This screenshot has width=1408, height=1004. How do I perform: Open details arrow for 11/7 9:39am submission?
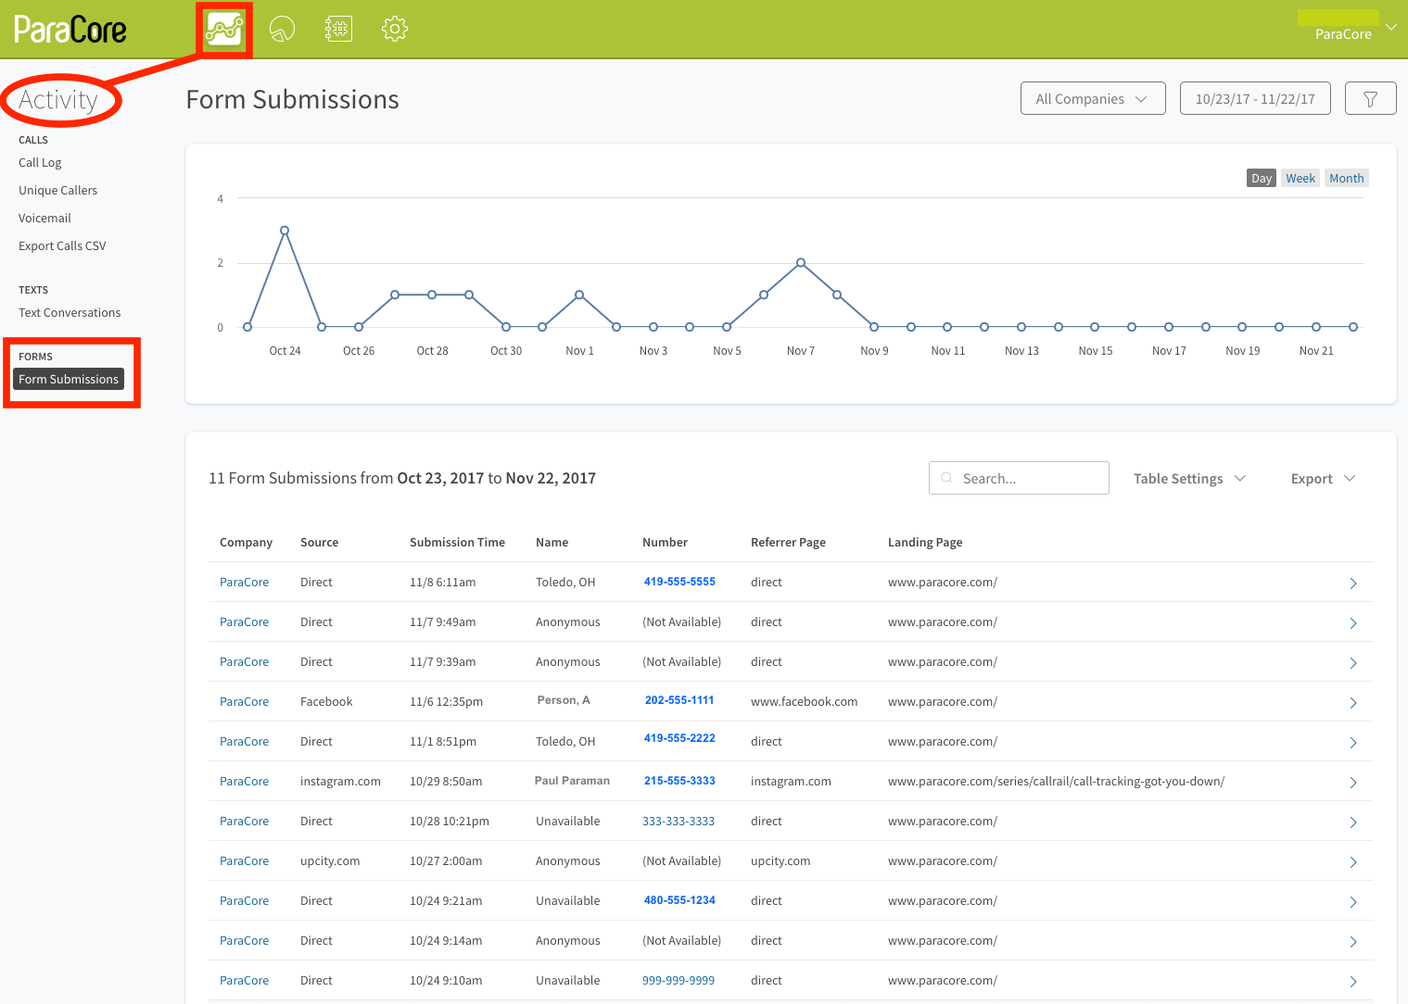1353,663
